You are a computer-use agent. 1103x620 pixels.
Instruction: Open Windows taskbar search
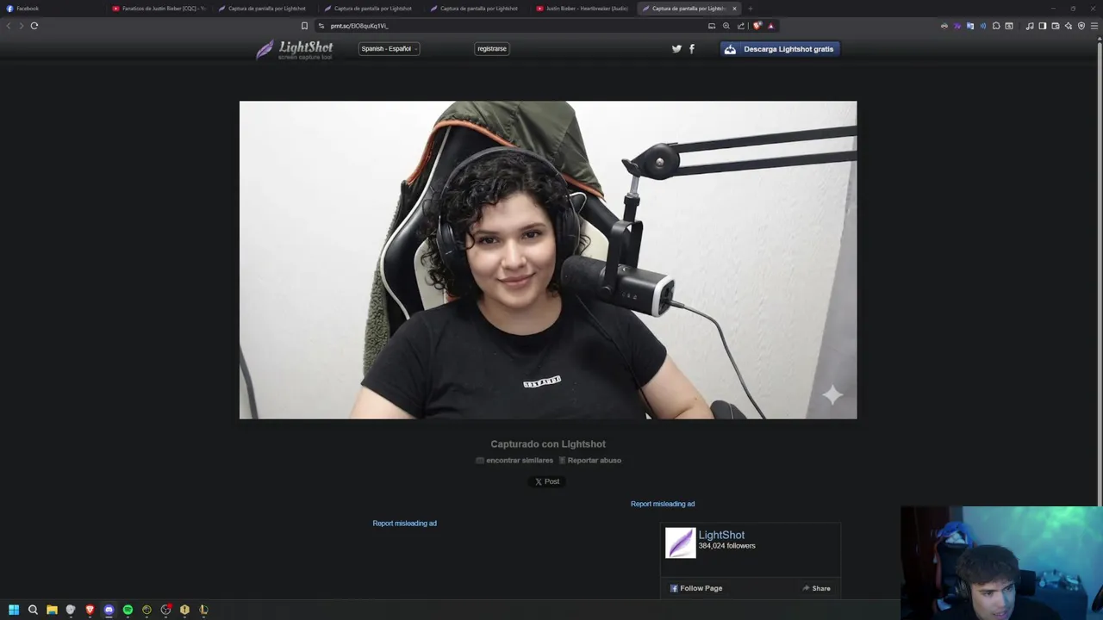33,610
